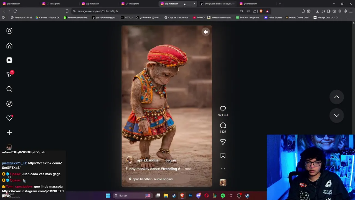
Task: Click the address bar URL
Action: [98, 11]
